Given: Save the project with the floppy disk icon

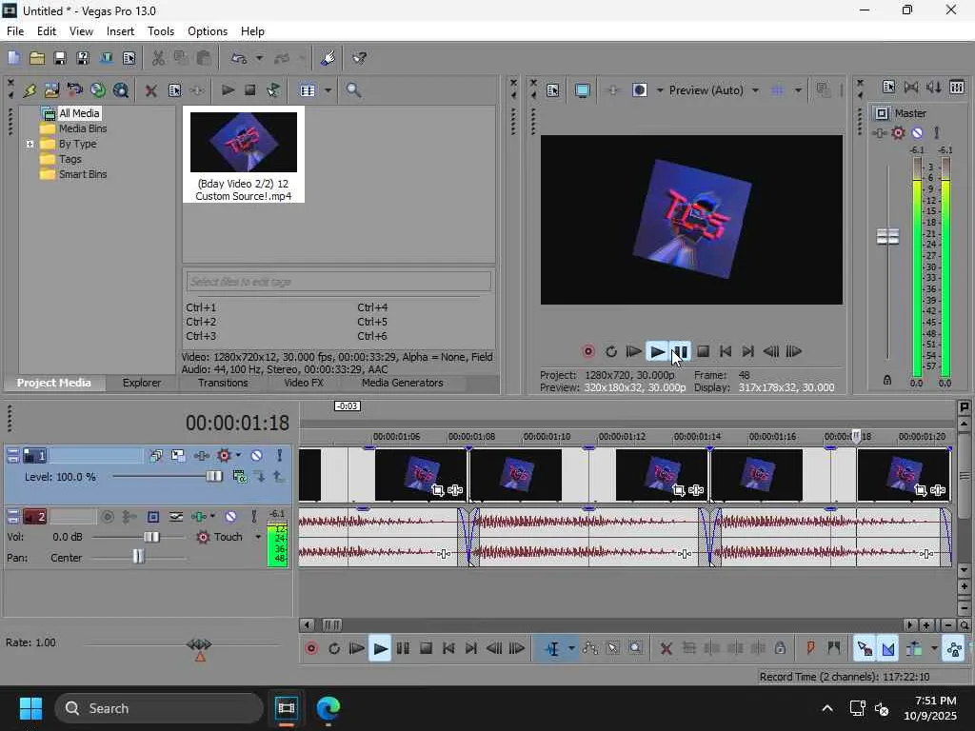Looking at the screenshot, I should click(x=60, y=58).
